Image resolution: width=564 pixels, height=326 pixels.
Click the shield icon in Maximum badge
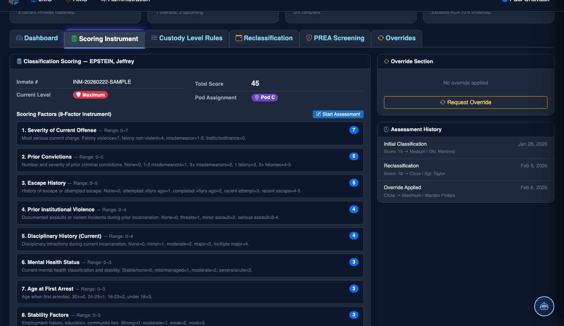tap(79, 95)
